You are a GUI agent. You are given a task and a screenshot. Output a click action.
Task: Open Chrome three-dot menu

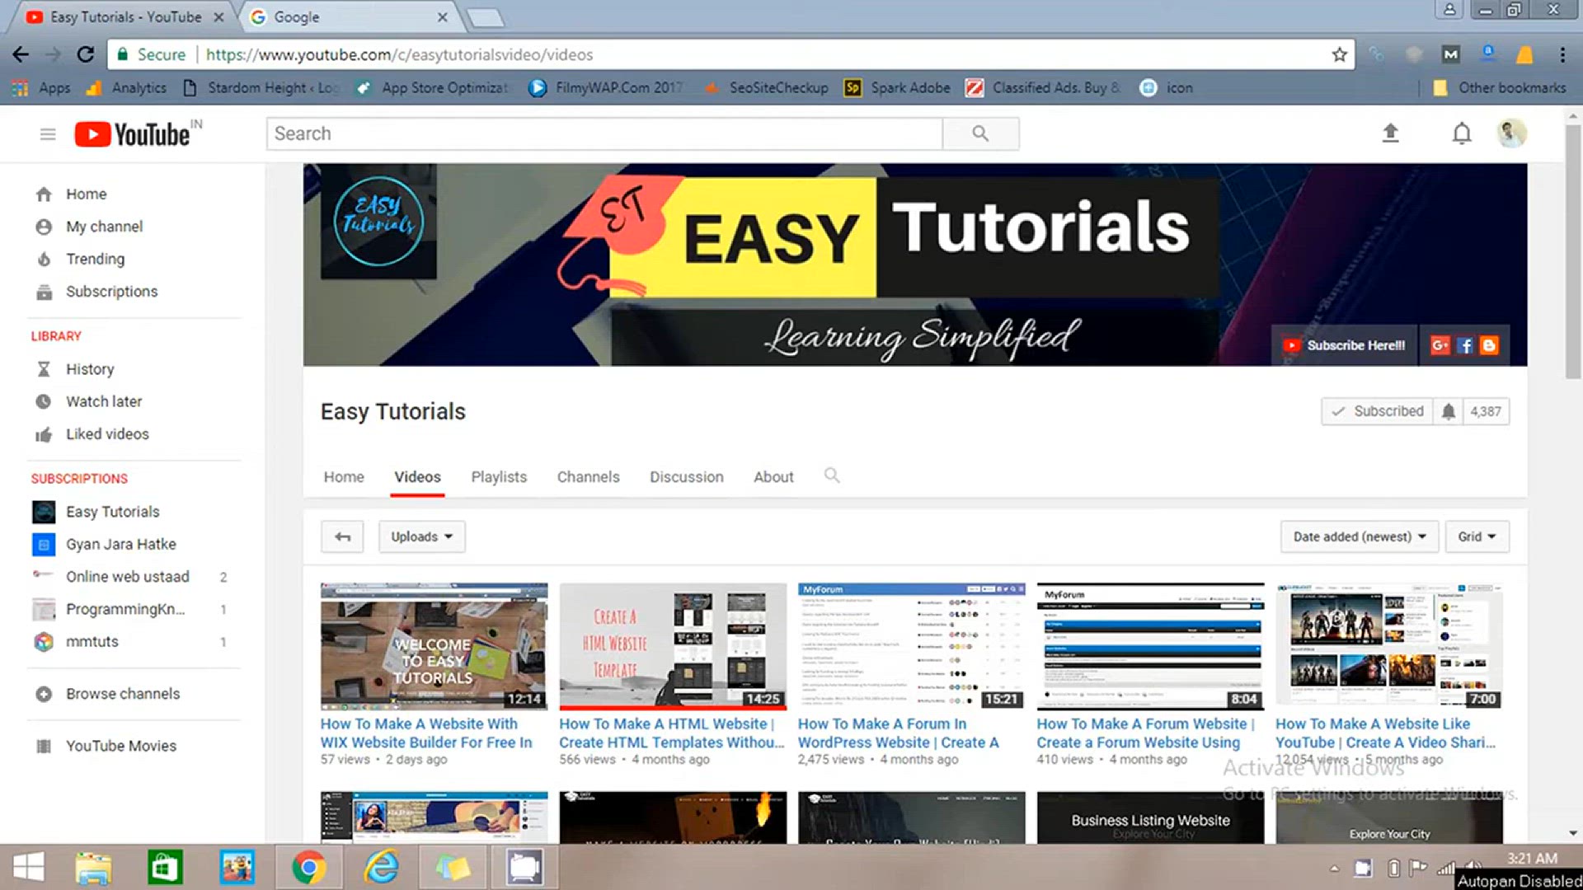[x=1562, y=54]
